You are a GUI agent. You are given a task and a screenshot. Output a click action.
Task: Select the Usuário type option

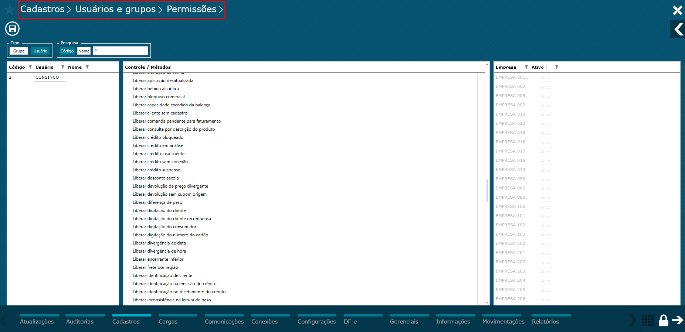point(40,51)
